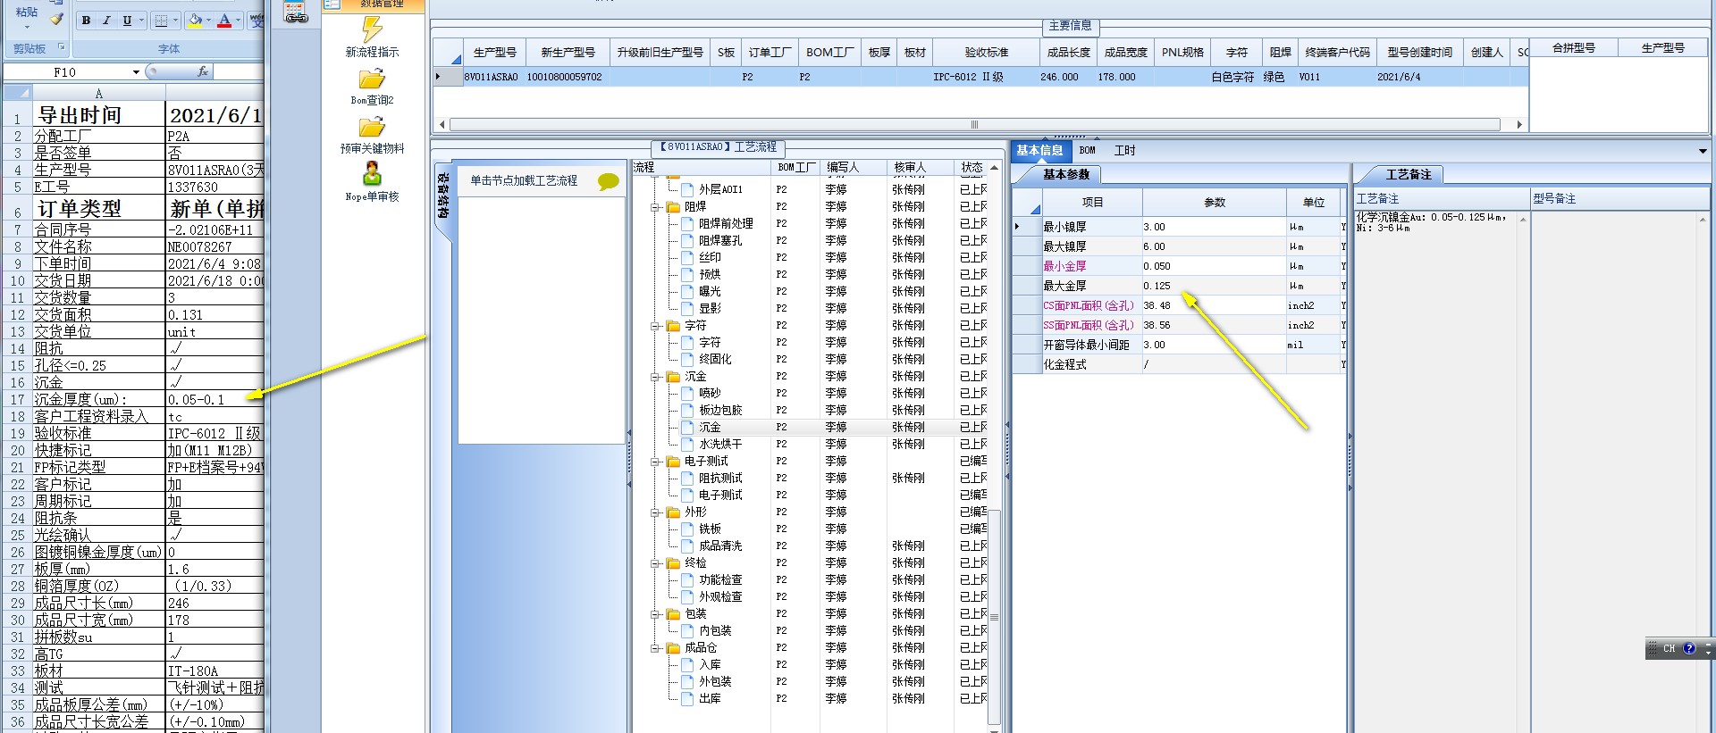Open tab list dropdown arrow at right
Screen dimensions: 1716x733
[1703, 151]
